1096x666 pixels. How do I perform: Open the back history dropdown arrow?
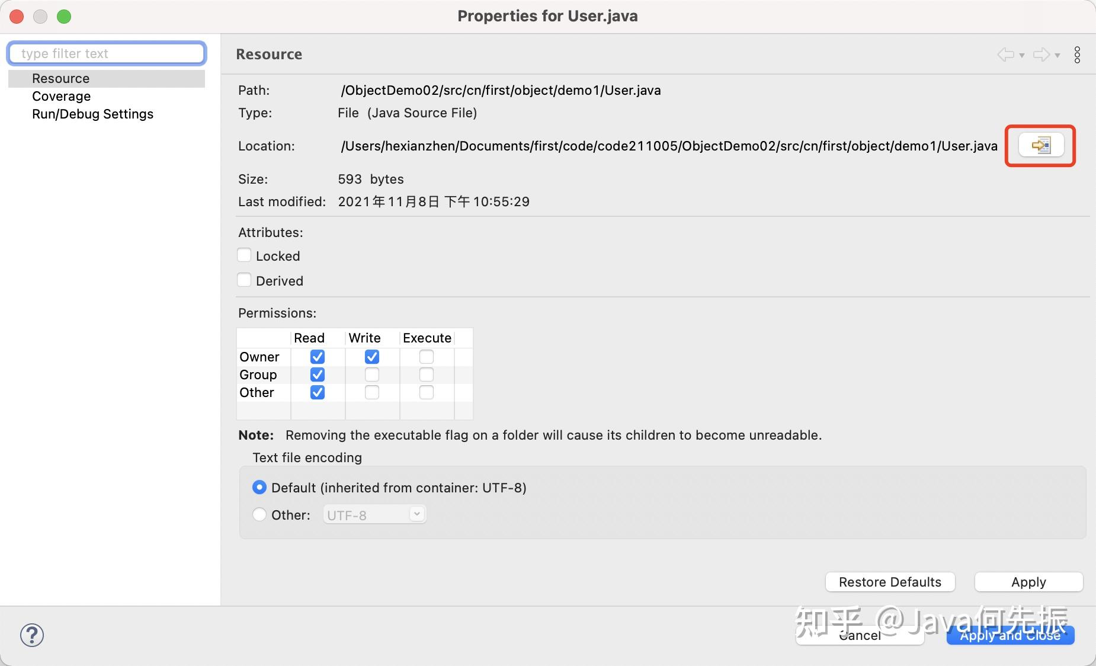(x=1022, y=56)
